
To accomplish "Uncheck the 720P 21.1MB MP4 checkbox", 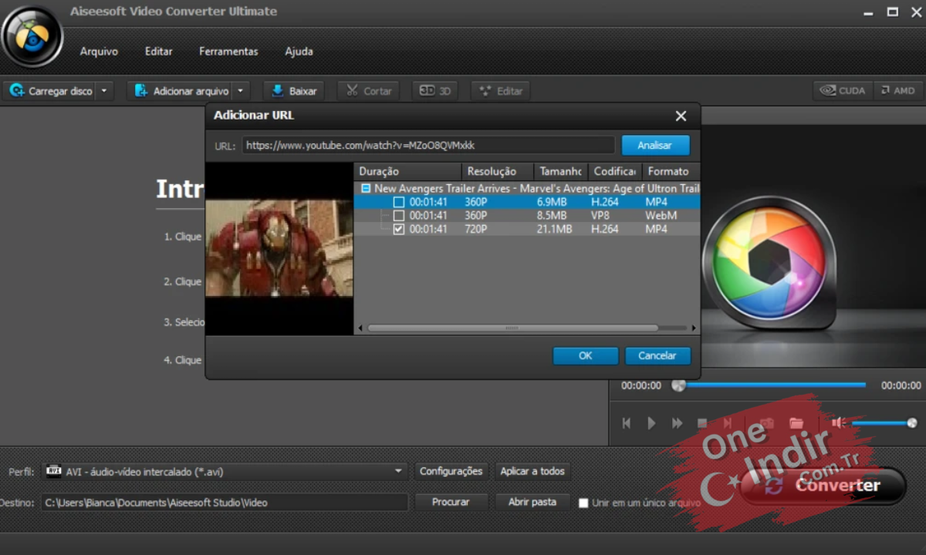I will [399, 229].
